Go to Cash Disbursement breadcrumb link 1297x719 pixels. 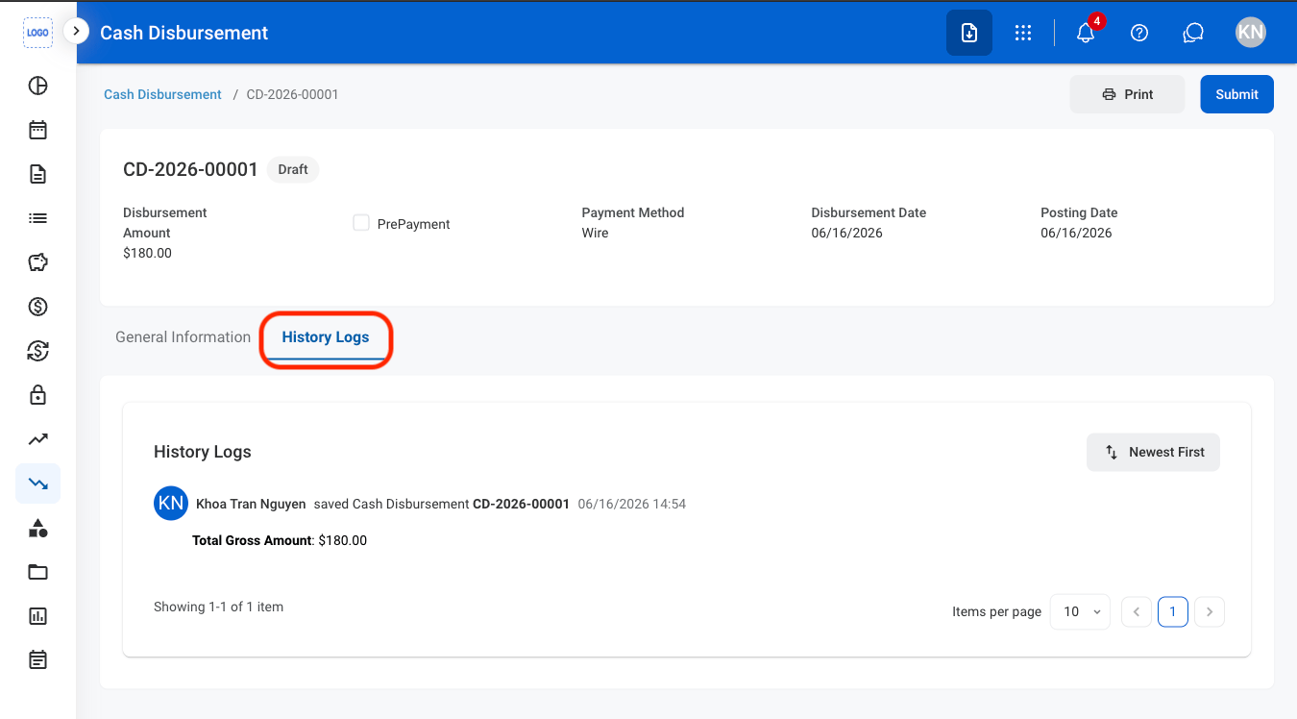(162, 94)
